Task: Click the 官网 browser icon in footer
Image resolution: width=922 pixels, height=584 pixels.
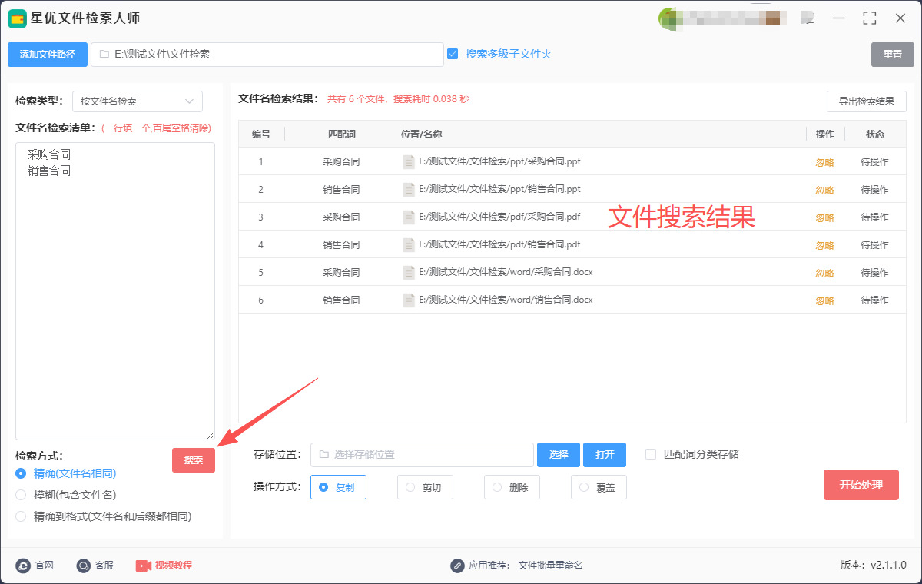Action: tap(23, 566)
